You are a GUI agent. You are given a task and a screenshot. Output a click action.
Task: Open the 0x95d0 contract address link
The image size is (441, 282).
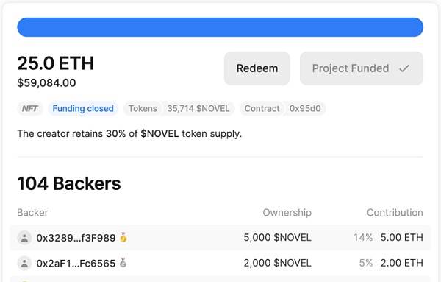click(305, 108)
